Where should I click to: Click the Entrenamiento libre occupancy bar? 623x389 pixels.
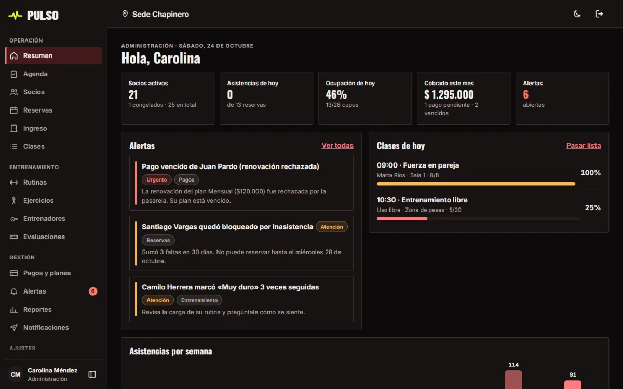pyautogui.click(x=478, y=219)
